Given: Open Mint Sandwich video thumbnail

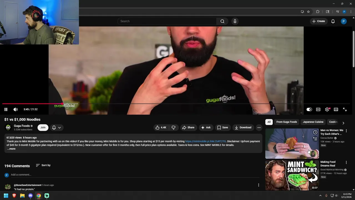Looking at the screenshot, I should click(292, 175).
